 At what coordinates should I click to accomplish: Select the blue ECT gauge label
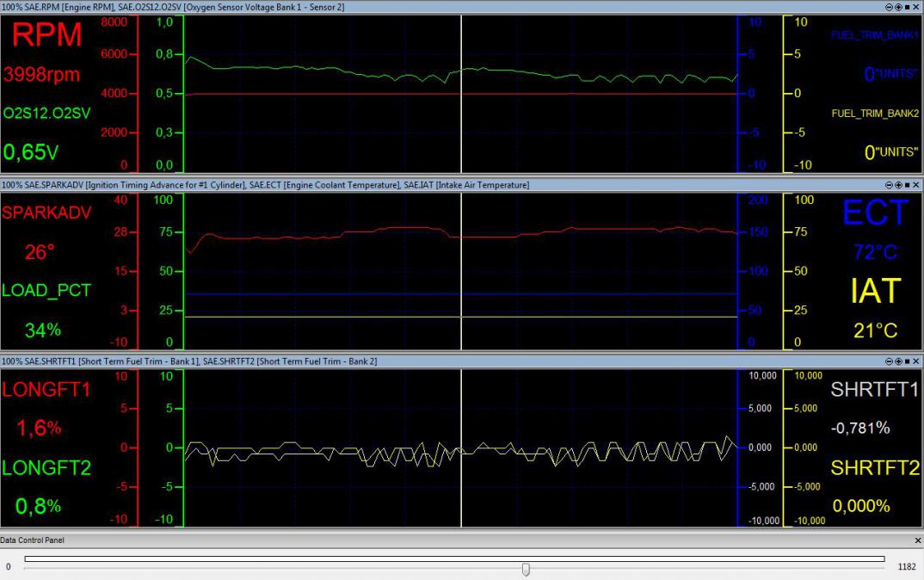(x=874, y=213)
